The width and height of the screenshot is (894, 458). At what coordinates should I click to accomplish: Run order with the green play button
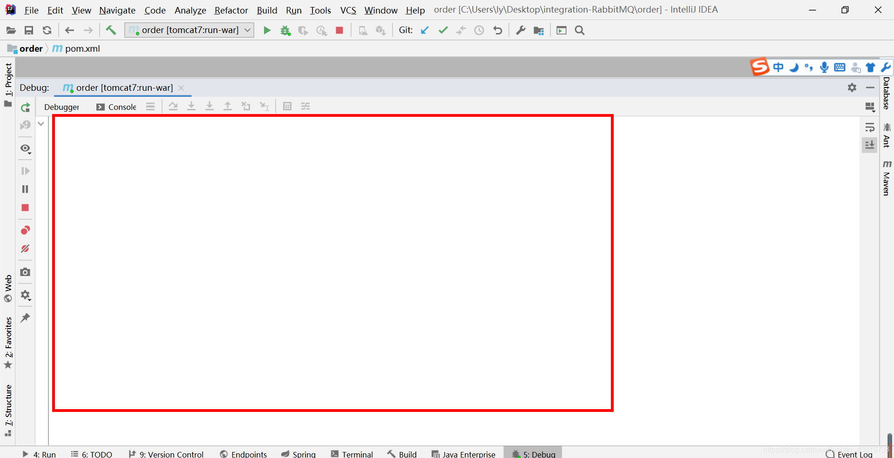point(267,30)
